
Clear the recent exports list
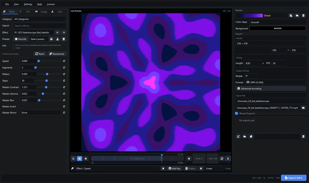click(303, 136)
